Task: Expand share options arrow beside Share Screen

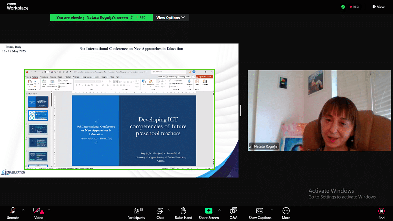Action: [219, 210]
